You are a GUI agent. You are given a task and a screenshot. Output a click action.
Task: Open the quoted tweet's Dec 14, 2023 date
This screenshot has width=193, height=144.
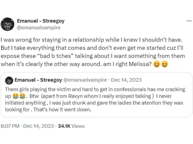126,80
